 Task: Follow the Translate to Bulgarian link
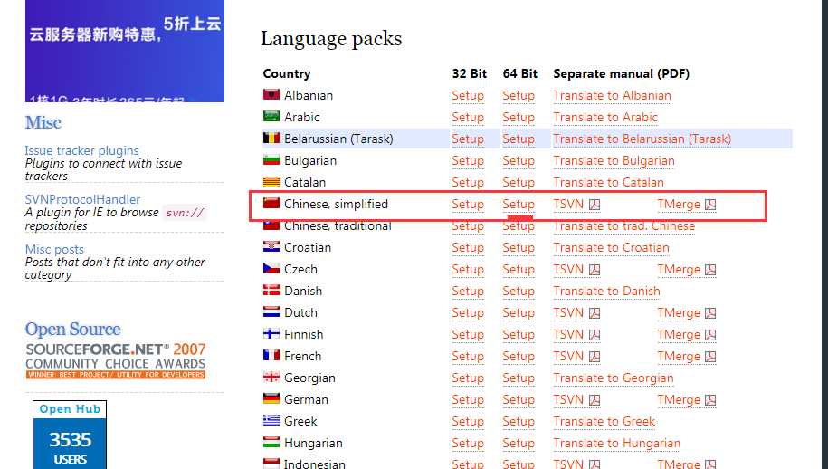coord(614,160)
